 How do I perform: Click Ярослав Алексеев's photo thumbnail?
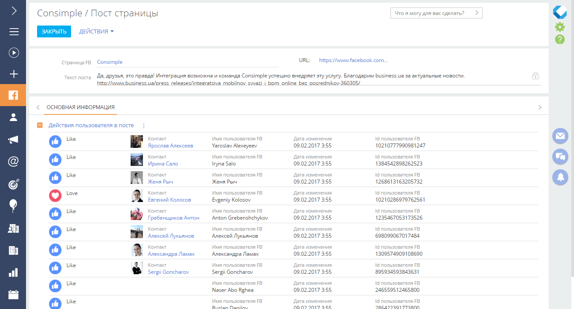[x=137, y=141]
